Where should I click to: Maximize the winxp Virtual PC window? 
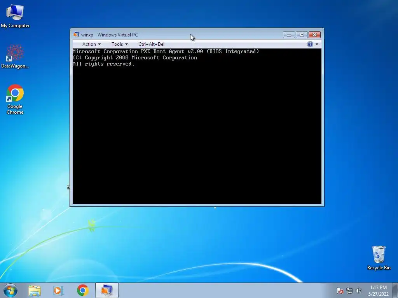point(302,35)
